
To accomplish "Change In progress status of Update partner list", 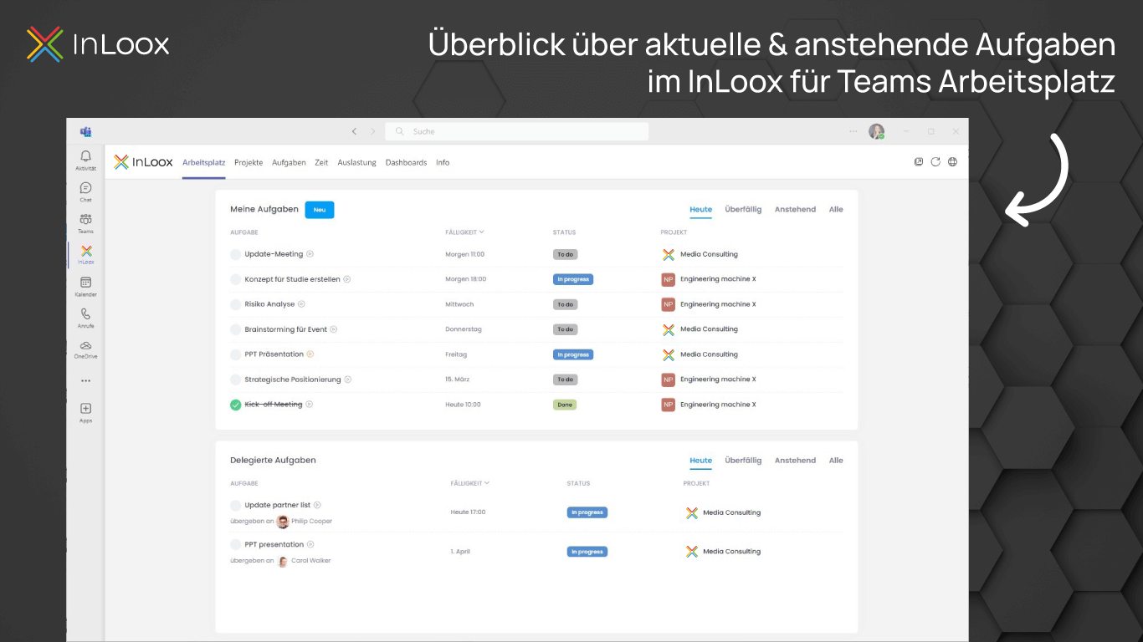I will point(587,512).
